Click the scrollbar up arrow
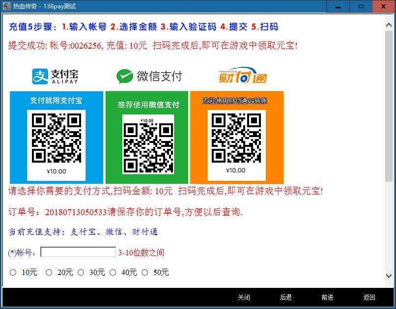 click(389, 25)
